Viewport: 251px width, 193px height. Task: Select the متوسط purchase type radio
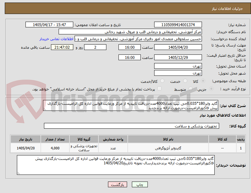coord(190,89)
